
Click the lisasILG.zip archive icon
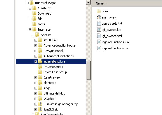40,109
